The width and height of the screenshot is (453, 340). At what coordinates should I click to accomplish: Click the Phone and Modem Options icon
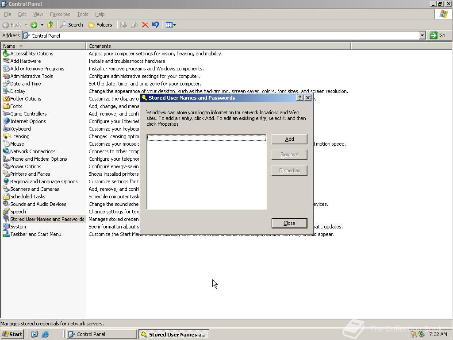coord(6,159)
